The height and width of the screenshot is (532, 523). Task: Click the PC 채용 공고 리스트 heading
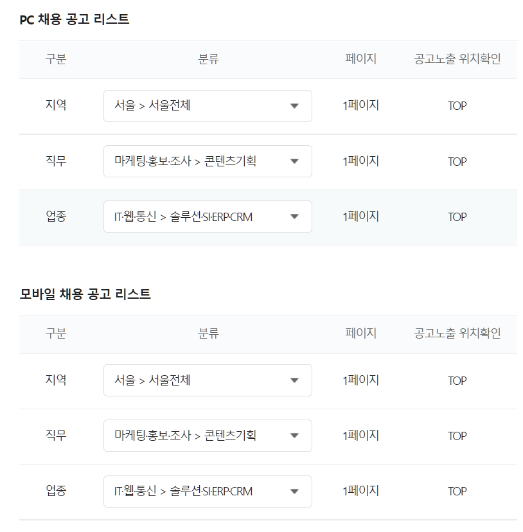[x=75, y=19]
